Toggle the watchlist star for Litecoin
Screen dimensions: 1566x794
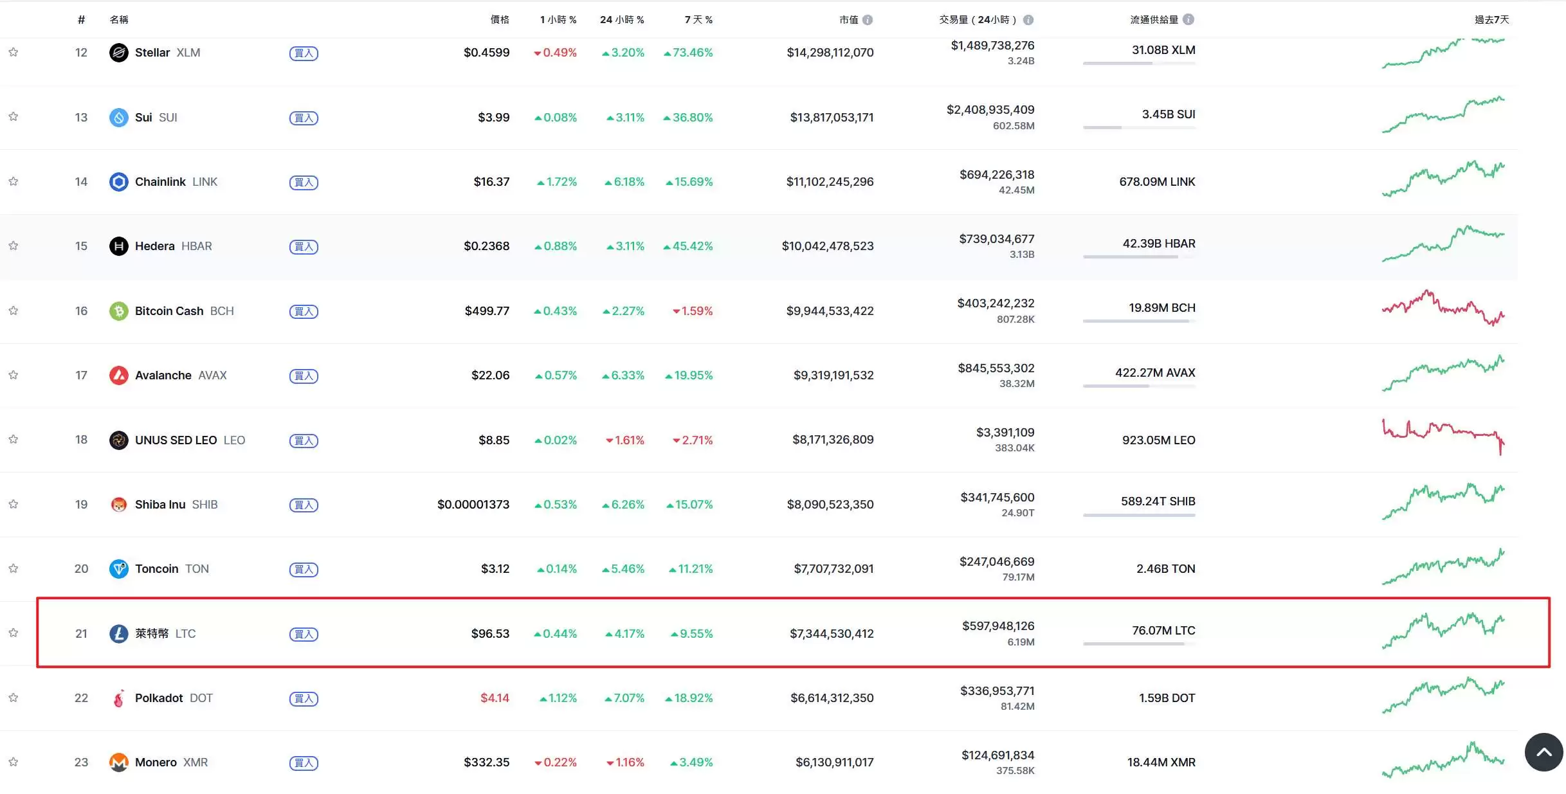(x=13, y=633)
